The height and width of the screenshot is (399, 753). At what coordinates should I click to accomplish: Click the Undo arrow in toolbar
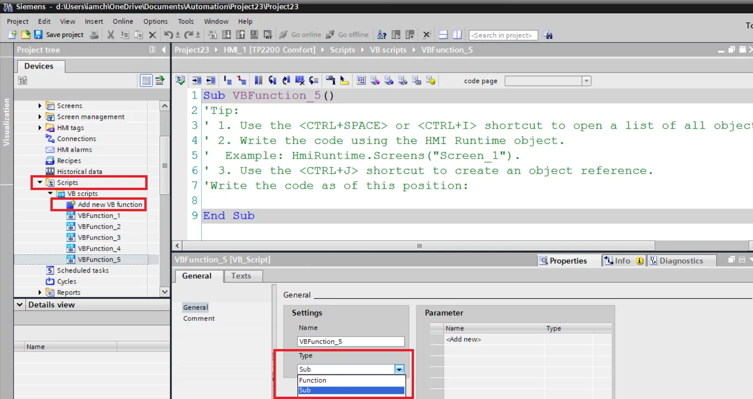tap(168, 35)
